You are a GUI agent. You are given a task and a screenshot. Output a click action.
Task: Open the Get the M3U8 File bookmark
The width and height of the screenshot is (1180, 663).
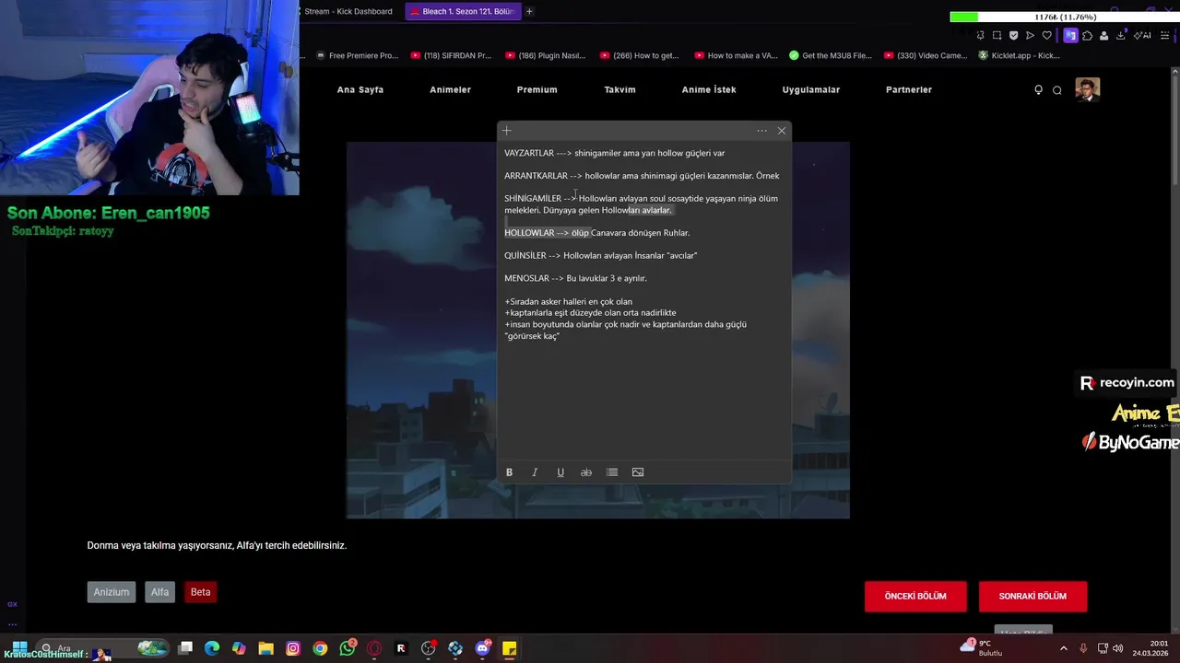[831, 55]
